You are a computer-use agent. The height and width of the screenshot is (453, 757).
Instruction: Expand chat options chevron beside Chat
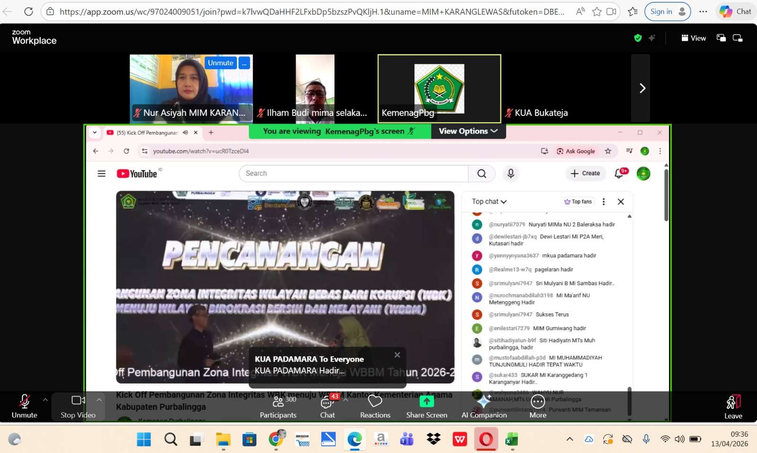point(346,400)
